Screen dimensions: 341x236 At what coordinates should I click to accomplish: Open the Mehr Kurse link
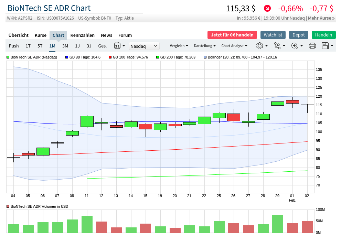pos(321,18)
